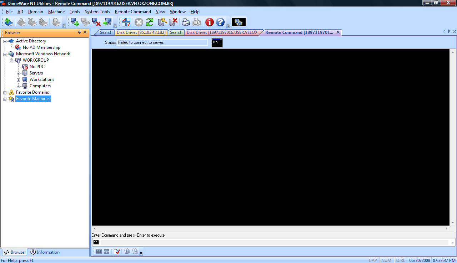The image size is (457, 263).
Task: Open the Tools menu
Action: click(75, 12)
